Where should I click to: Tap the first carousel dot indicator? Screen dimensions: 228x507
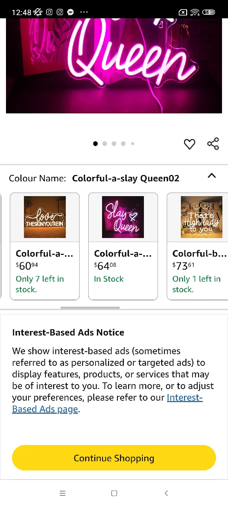95,144
